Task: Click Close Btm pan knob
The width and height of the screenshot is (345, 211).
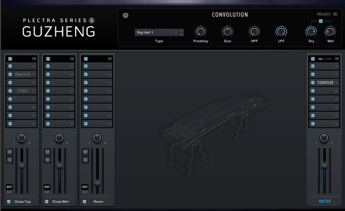Action: point(59,138)
